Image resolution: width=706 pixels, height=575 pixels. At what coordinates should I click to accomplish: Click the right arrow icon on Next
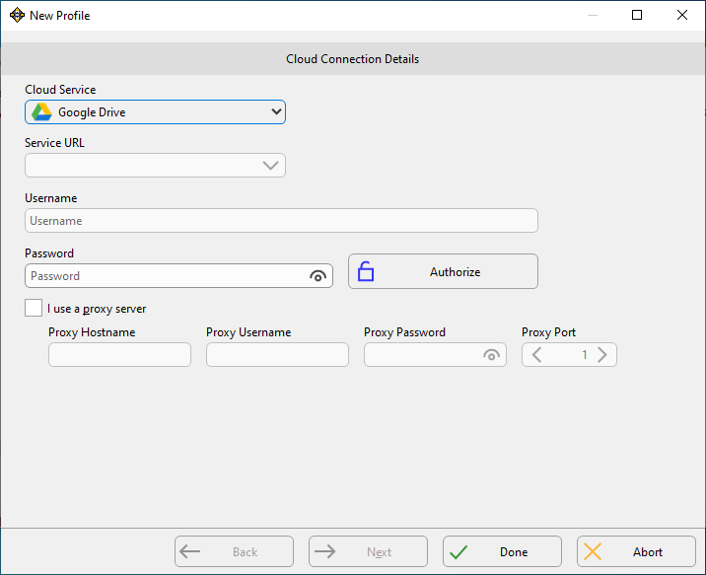(x=324, y=551)
